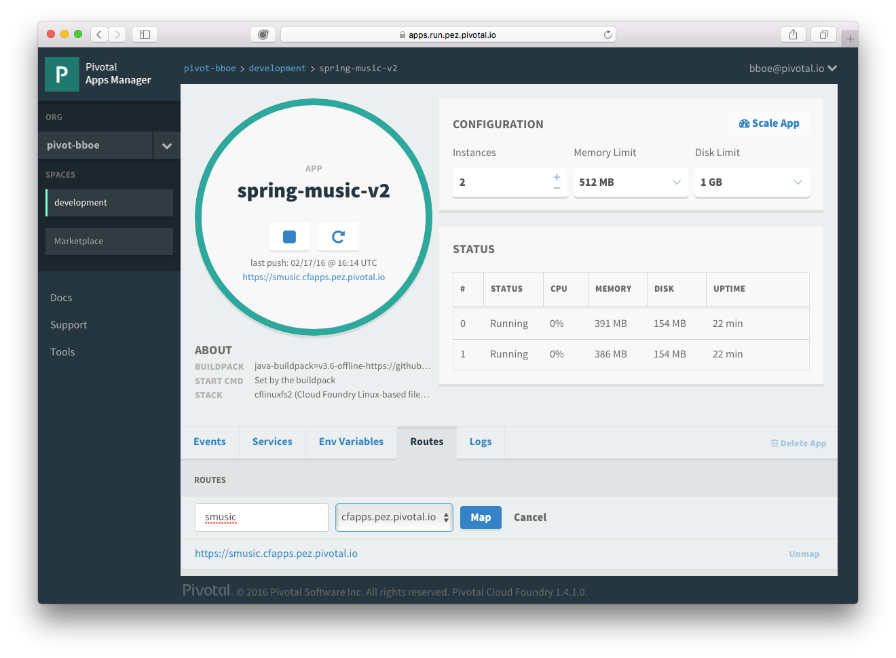Select the development space
Screen dimensions: 896x658
click(x=109, y=203)
